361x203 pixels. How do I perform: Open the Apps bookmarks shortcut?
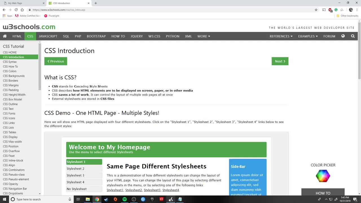tap(8, 16)
